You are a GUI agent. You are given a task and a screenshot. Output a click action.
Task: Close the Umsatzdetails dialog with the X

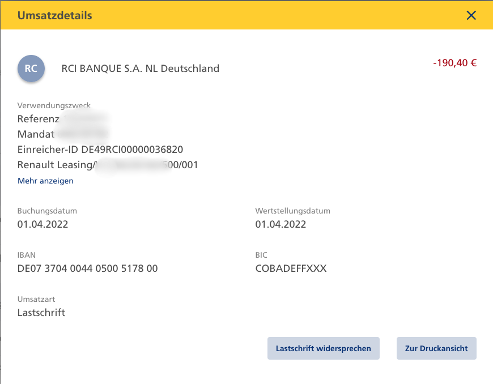pos(471,15)
